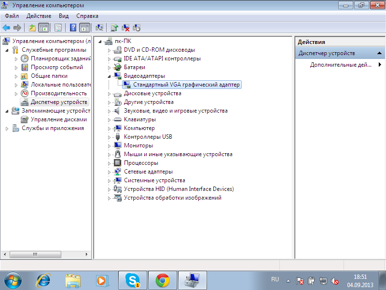Click left arrow of left pane horizontal scrollbar
The image size is (386, 290).
[x=5, y=254]
